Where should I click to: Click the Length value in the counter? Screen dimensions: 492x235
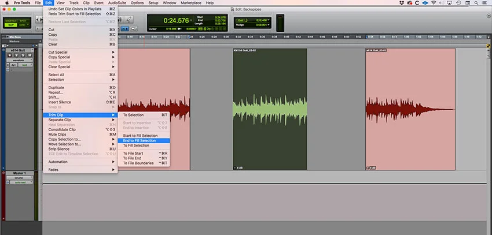coord(221,24)
